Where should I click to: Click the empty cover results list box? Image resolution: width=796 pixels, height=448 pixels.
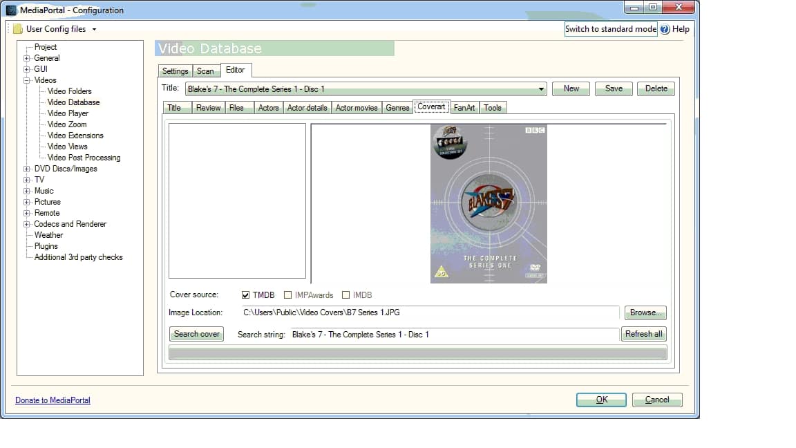(237, 201)
